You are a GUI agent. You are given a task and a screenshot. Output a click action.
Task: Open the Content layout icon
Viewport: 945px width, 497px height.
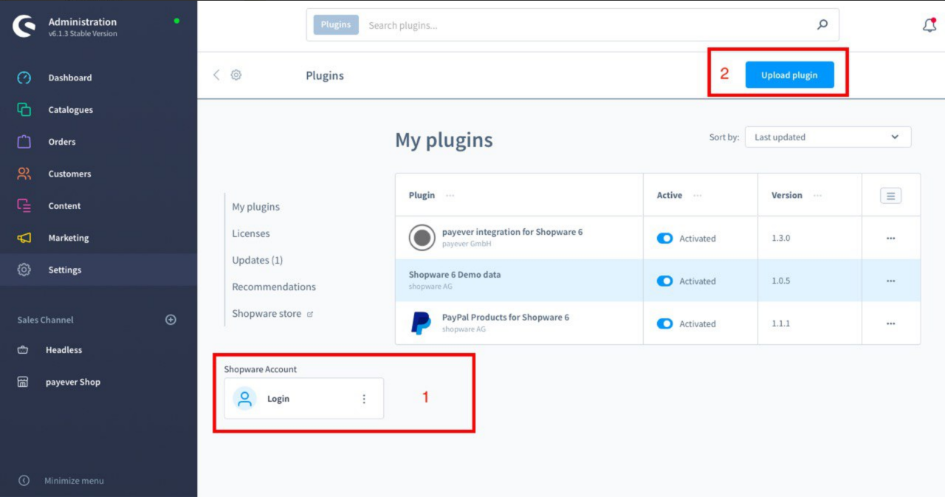[24, 205]
